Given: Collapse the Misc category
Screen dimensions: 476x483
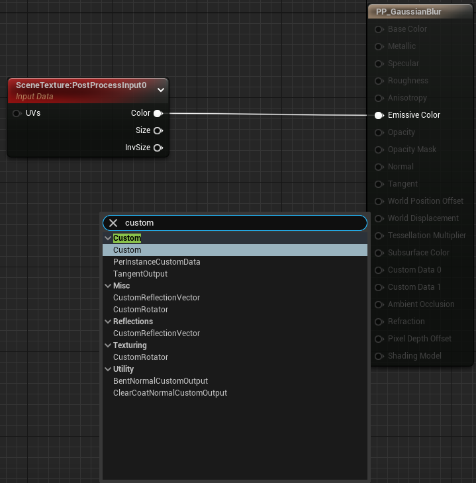Looking at the screenshot, I should point(108,286).
